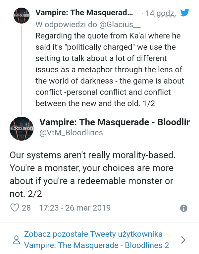Click the person outline icon in footer
Screen dimensions: 199x254
[16, 240]
